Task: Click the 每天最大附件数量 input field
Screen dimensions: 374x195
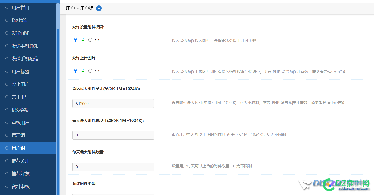Action: 113,167
